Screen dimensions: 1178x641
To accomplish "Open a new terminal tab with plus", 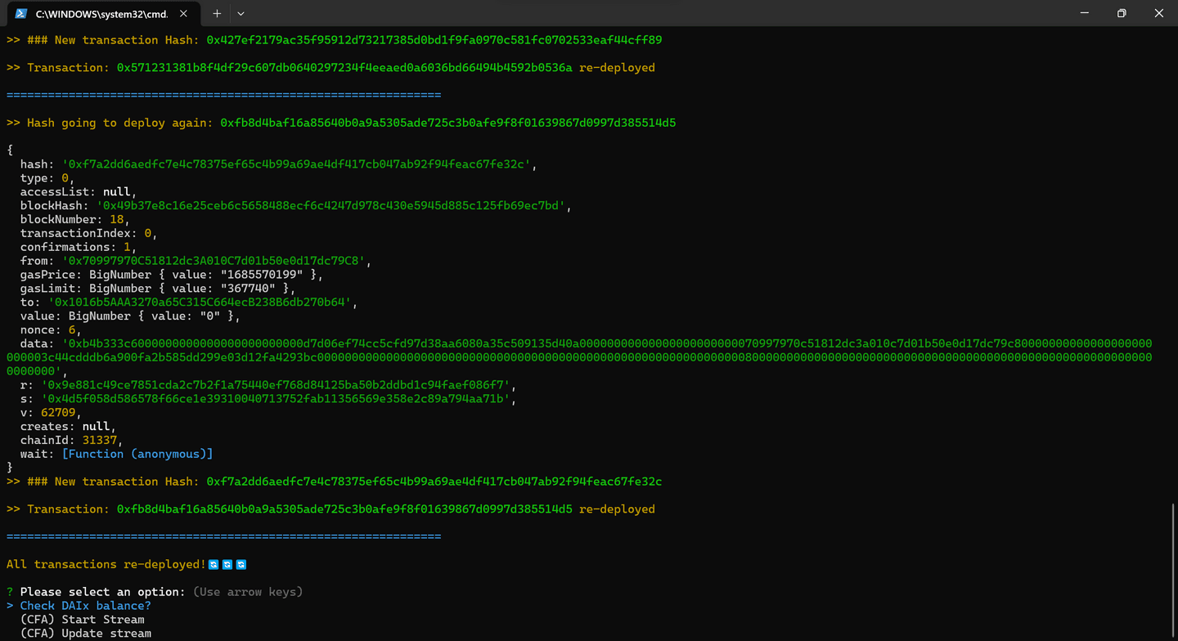I will point(217,13).
